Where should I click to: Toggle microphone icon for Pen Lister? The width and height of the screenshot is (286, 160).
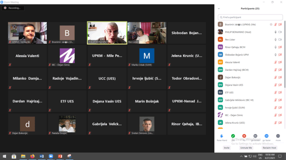point(276,40)
